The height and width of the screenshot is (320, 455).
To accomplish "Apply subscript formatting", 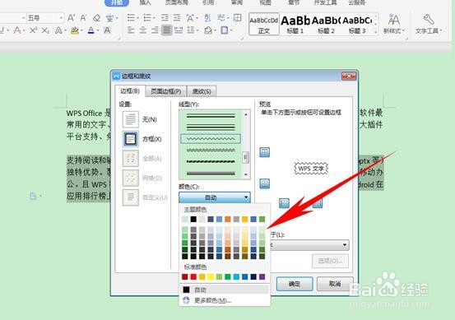I will [x=45, y=30].
